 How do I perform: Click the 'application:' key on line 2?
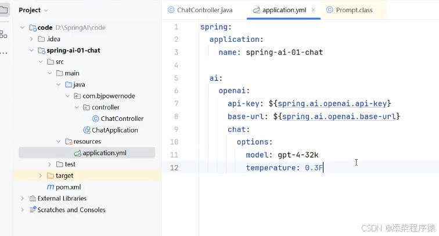click(x=236, y=40)
